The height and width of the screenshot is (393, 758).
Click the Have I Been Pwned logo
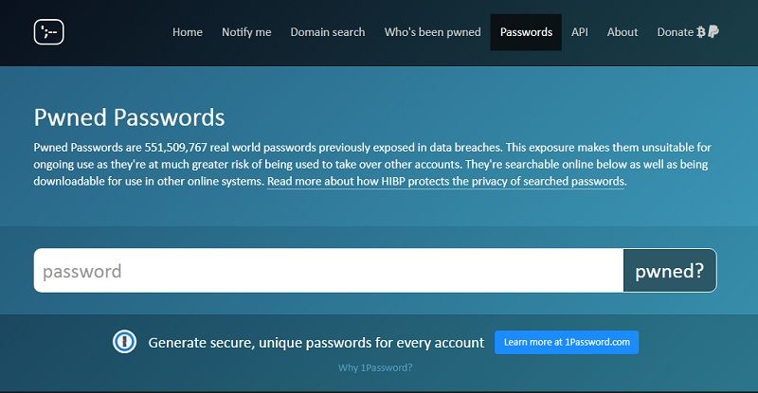pos(48,32)
